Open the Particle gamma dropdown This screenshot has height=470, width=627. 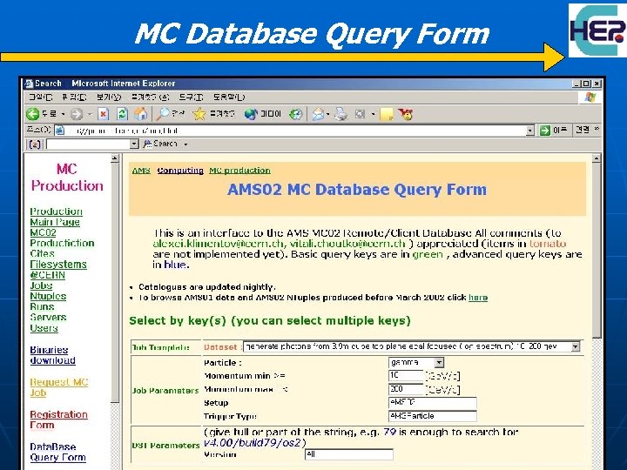coord(439,362)
